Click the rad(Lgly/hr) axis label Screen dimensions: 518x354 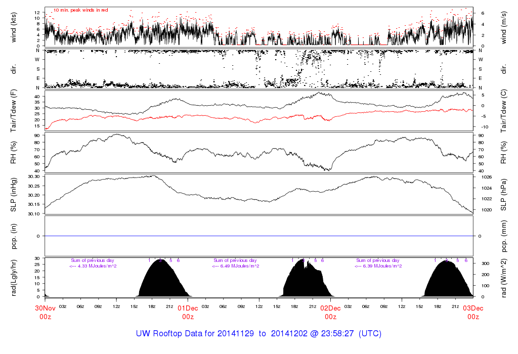[14, 278]
